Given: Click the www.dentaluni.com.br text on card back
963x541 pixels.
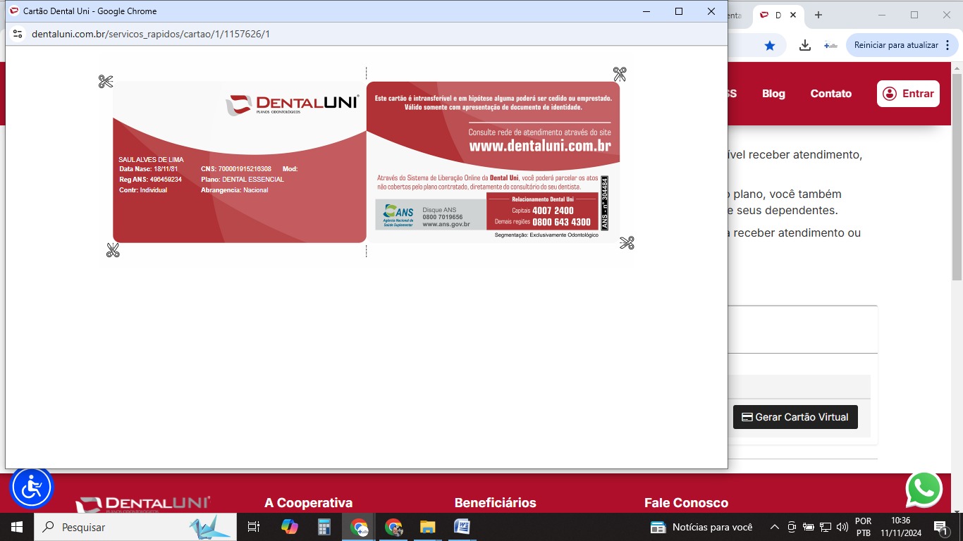Looking at the screenshot, I should pyautogui.click(x=540, y=146).
